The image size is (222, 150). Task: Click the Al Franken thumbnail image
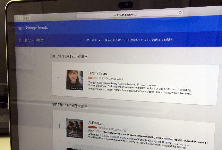pyautogui.click(x=75, y=128)
